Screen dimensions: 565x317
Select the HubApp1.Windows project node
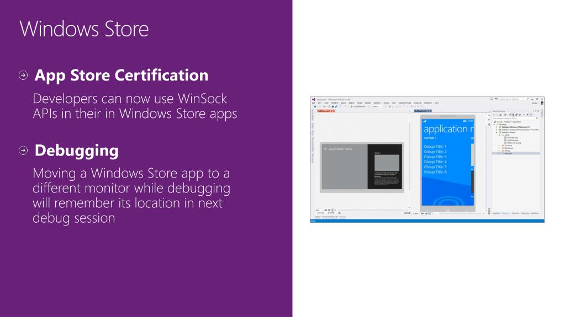click(515, 127)
